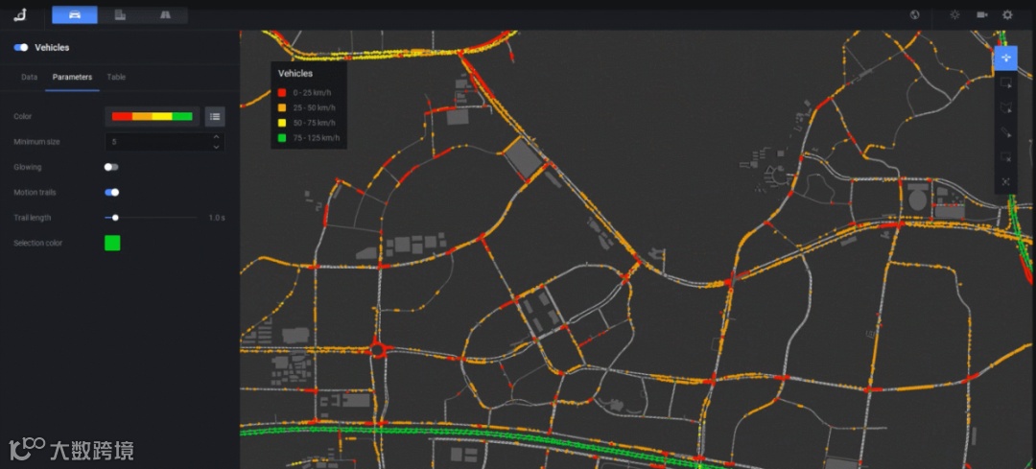Increase Minimum size with up arrow
Viewport: 1036px width, 469px height.
coord(216,137)
